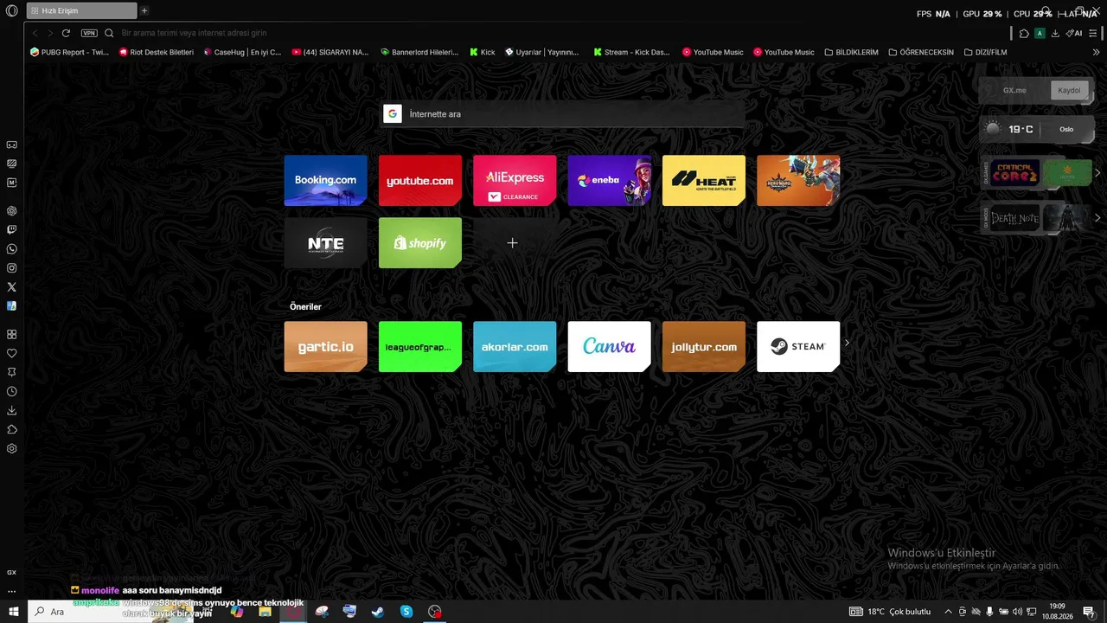The image size is (1107, 623).
Task: Open the akorlar.com suggestion tile
Action: tap(515, 346)
